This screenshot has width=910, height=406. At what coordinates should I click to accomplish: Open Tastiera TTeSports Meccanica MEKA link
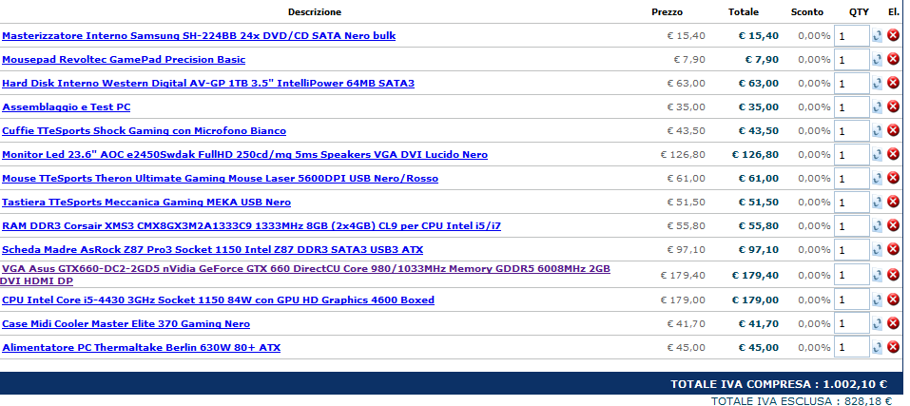coord(146,203)
